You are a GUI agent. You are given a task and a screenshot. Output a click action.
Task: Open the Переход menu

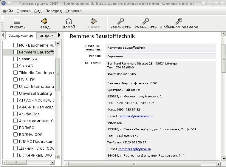click(x=53, y=11)
